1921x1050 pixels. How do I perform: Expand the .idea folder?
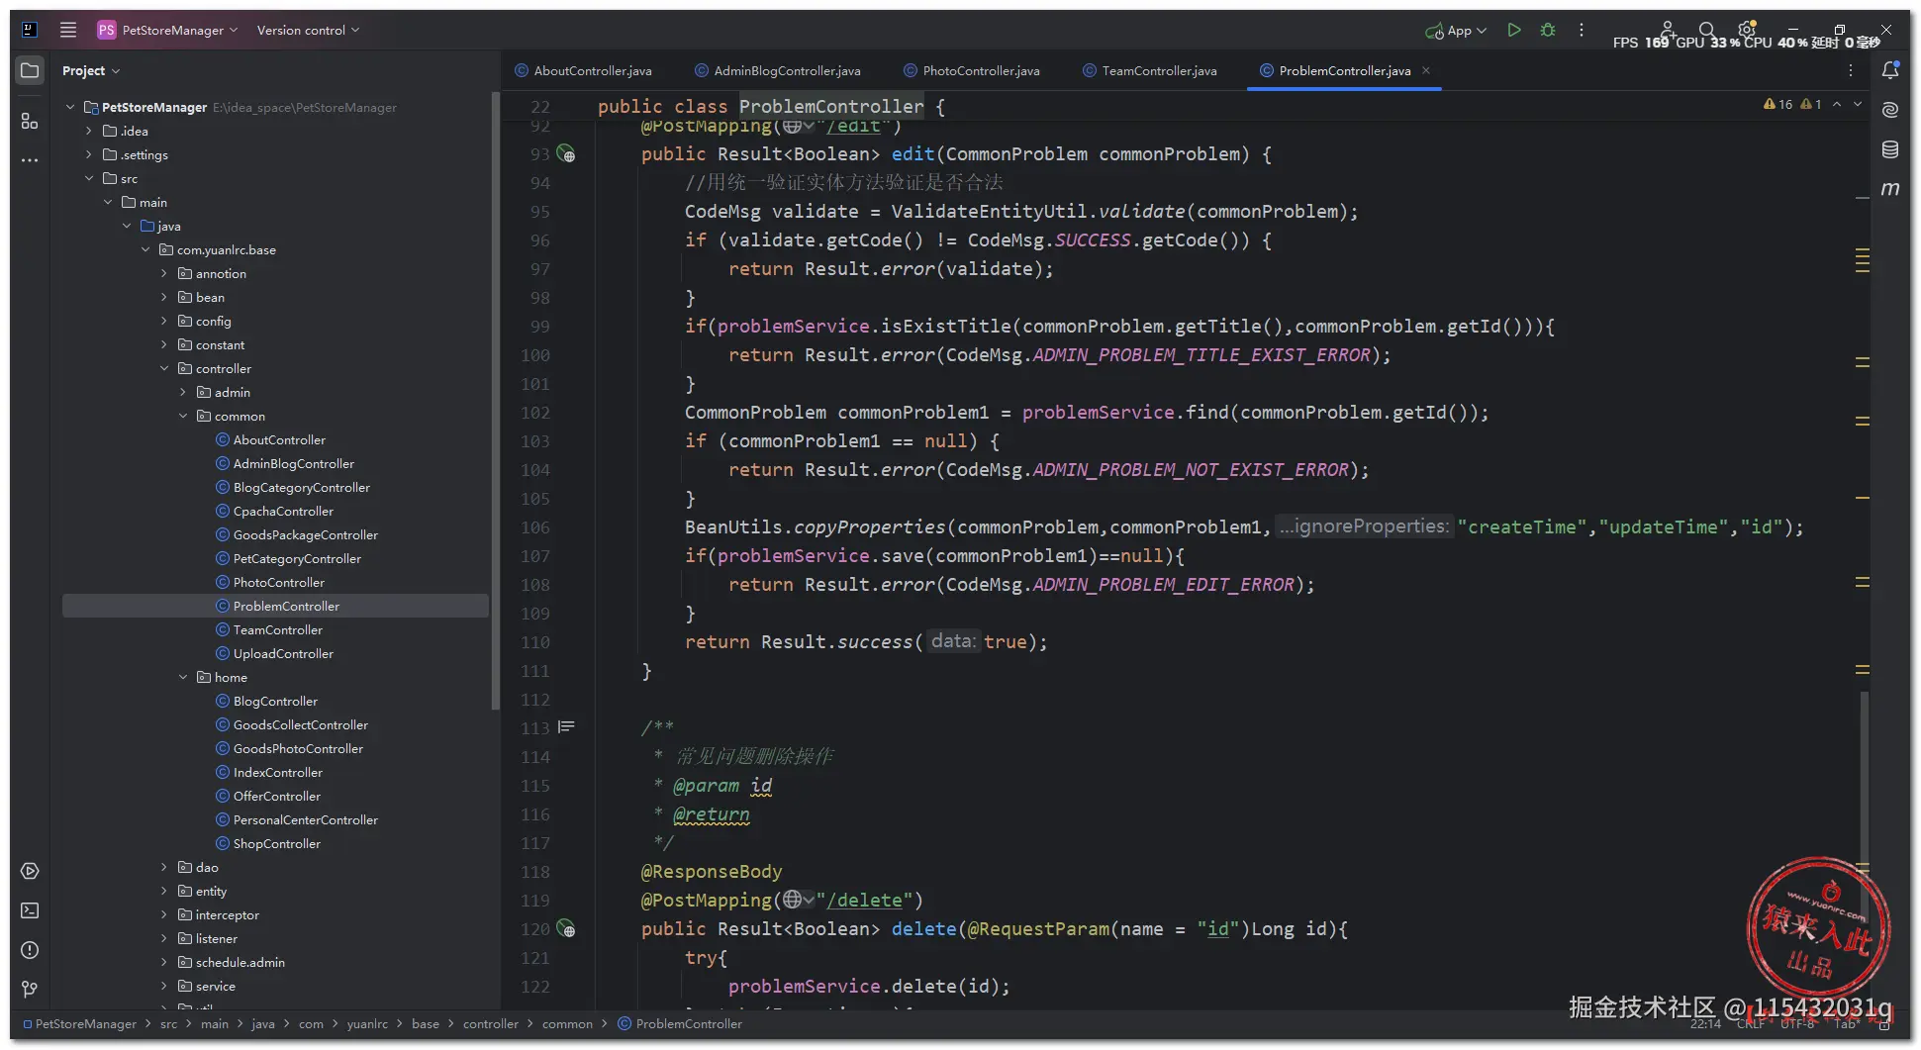[x=89, y=131]
